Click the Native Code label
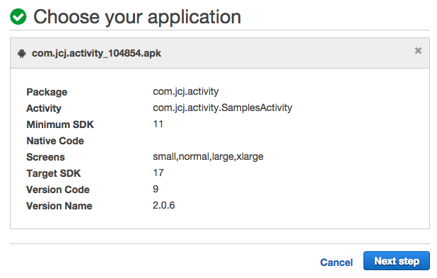The height and width of the screenshot is (278, 437). point(55,141)
